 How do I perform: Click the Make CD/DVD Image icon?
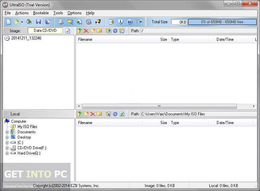[x=61, y=22]
